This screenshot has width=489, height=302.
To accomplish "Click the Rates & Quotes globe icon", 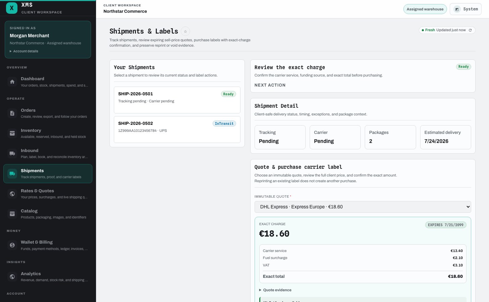I will pos(12,194).
